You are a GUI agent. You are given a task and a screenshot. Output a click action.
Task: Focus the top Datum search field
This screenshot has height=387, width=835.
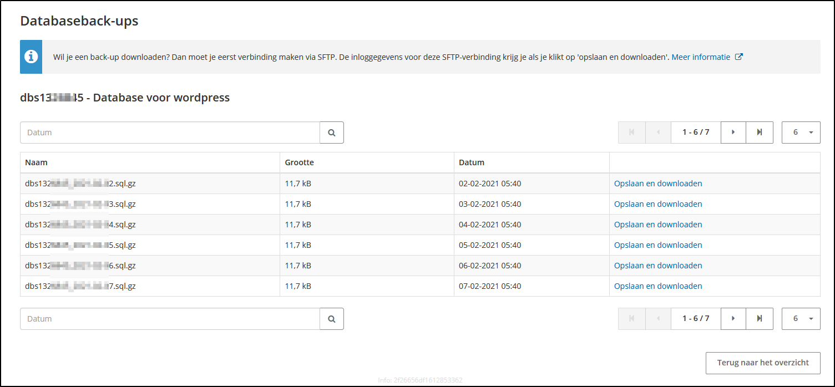(x=170, y=133)
